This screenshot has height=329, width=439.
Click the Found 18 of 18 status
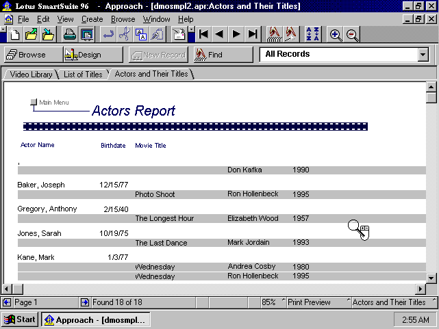(x=142, y=302)
